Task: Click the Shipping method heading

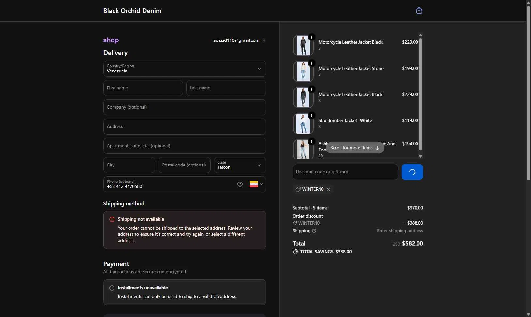Action: click(124, 204)
